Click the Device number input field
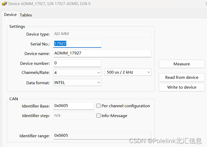207x147 pixels. 77,63
